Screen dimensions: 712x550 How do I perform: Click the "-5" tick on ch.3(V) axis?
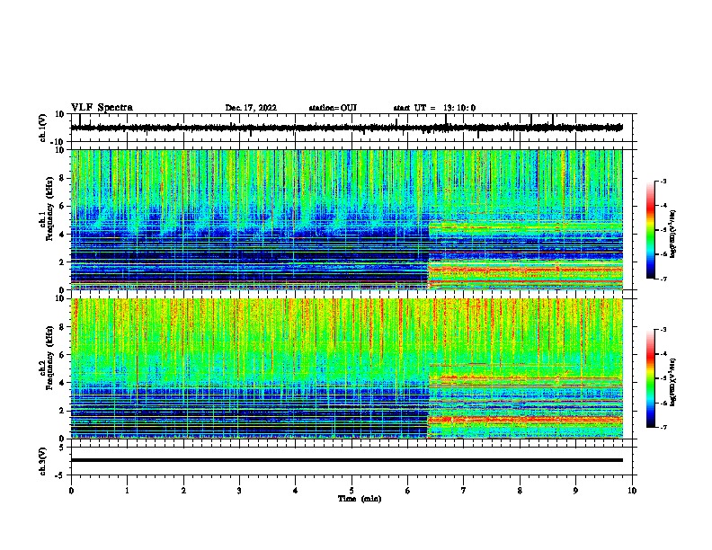(60, 475)
